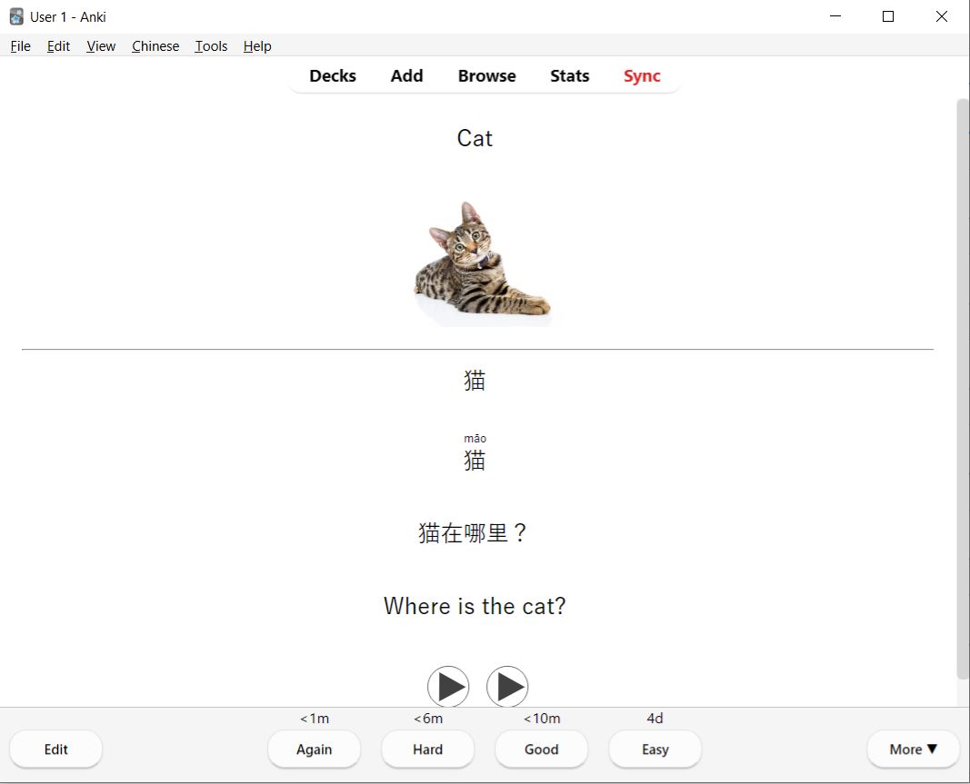
Task: Rate the card as Good
Action: 541,749
